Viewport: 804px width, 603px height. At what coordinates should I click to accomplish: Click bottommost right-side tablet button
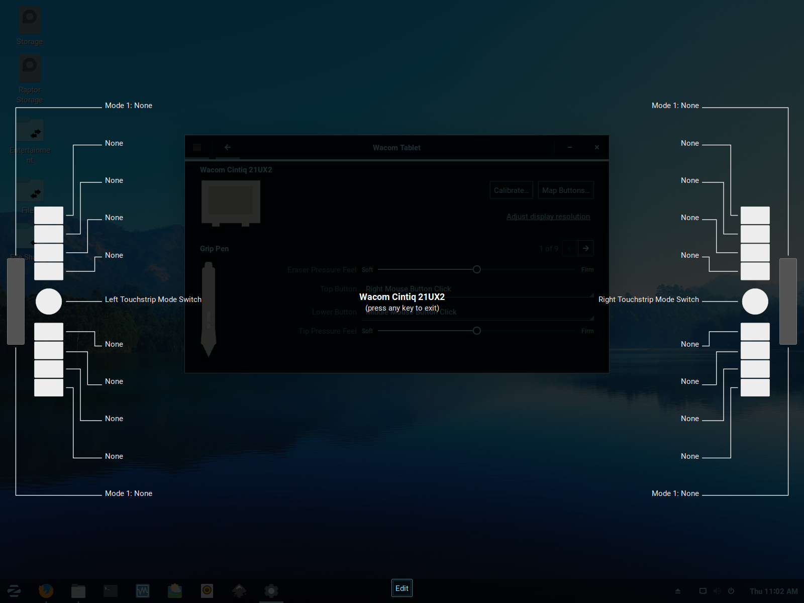755,387
